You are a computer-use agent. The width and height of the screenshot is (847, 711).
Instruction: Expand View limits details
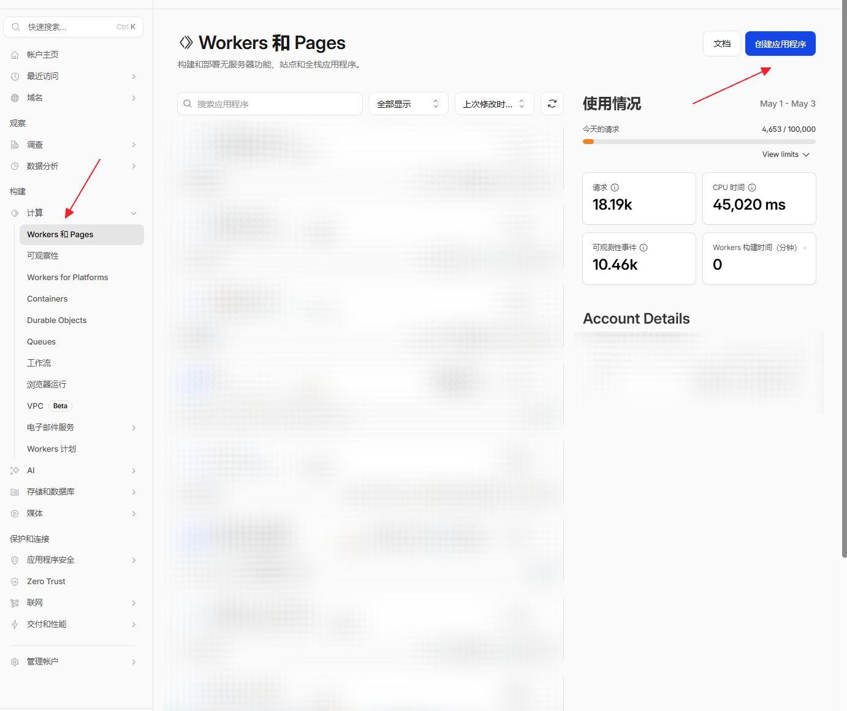coord(786,154)
